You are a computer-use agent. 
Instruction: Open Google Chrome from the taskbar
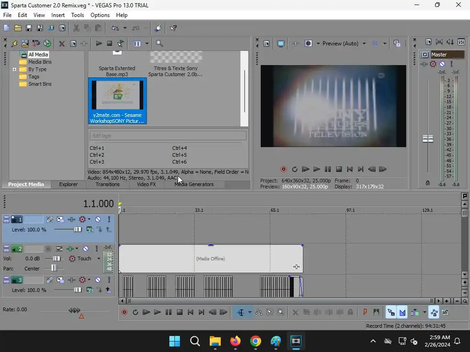coord(256,341)
